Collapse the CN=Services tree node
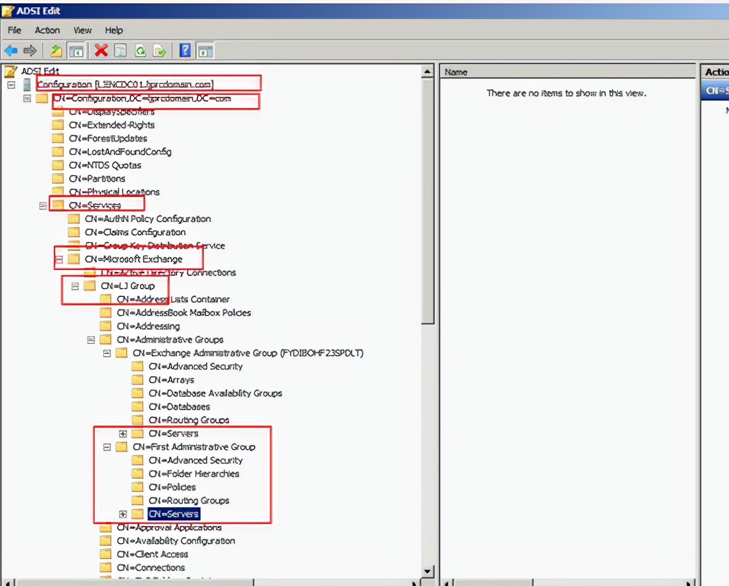The height and width of the screenshot is (586, 729). tap(43, 205)
